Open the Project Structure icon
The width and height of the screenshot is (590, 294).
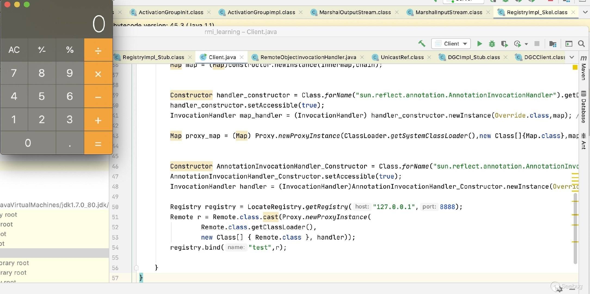(552, 44)
